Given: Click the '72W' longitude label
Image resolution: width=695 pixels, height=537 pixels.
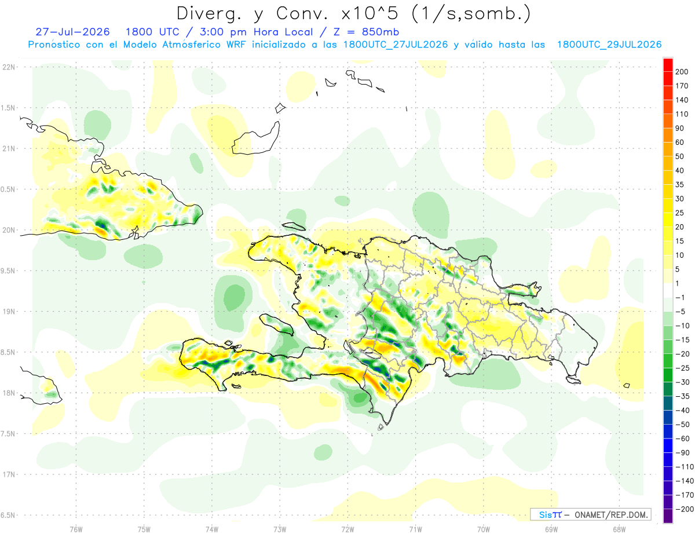Looking at the screenshot, I should coord(348,529).
